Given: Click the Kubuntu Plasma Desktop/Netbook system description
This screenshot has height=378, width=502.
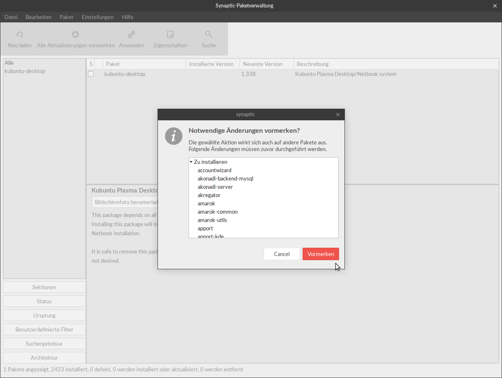Looking at the screenshot, I should point(346,74).
